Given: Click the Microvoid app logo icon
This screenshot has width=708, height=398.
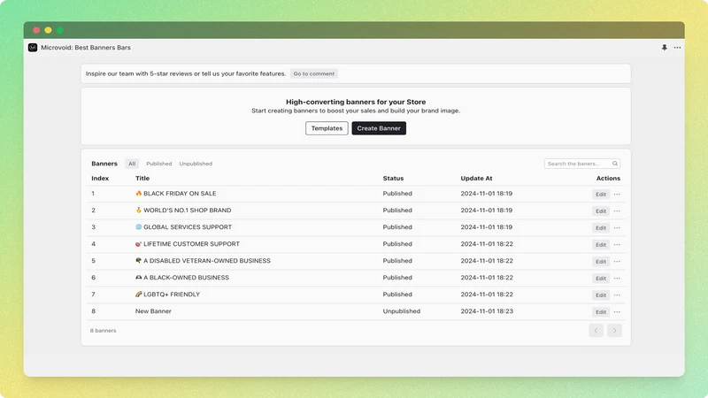Looking at the screenshot, I should [33, 48].
